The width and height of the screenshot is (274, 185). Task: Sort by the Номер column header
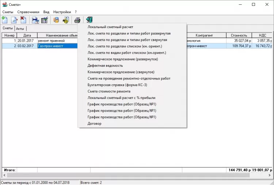[x=9, y=35]
